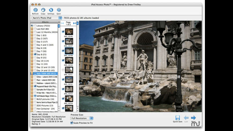
Task: Click the Copy toolbar icon
Action: click(43, 10)
